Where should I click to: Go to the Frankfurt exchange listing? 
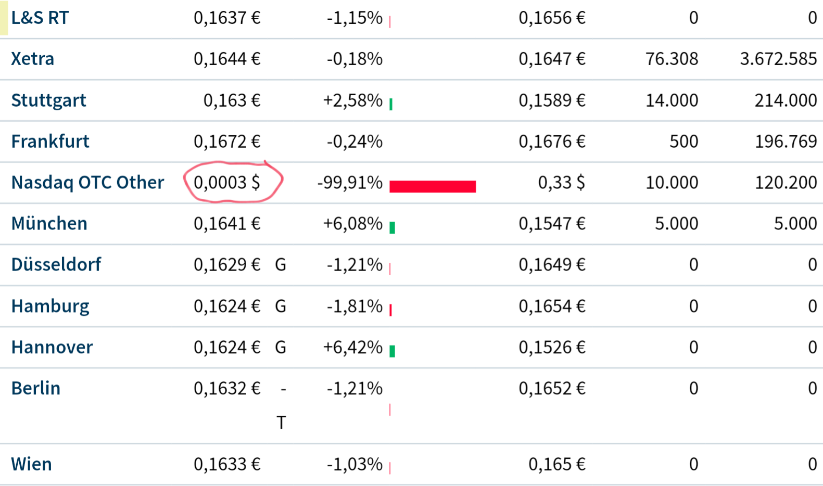click(x=50, y=141)
